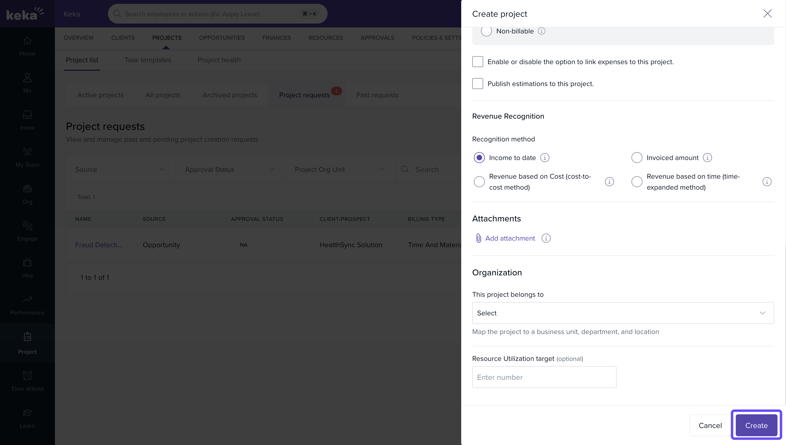Click the Non-billable info icon

541,31
